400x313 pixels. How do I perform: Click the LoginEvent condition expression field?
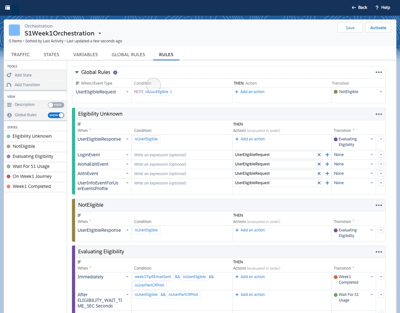tap(182, 155)
